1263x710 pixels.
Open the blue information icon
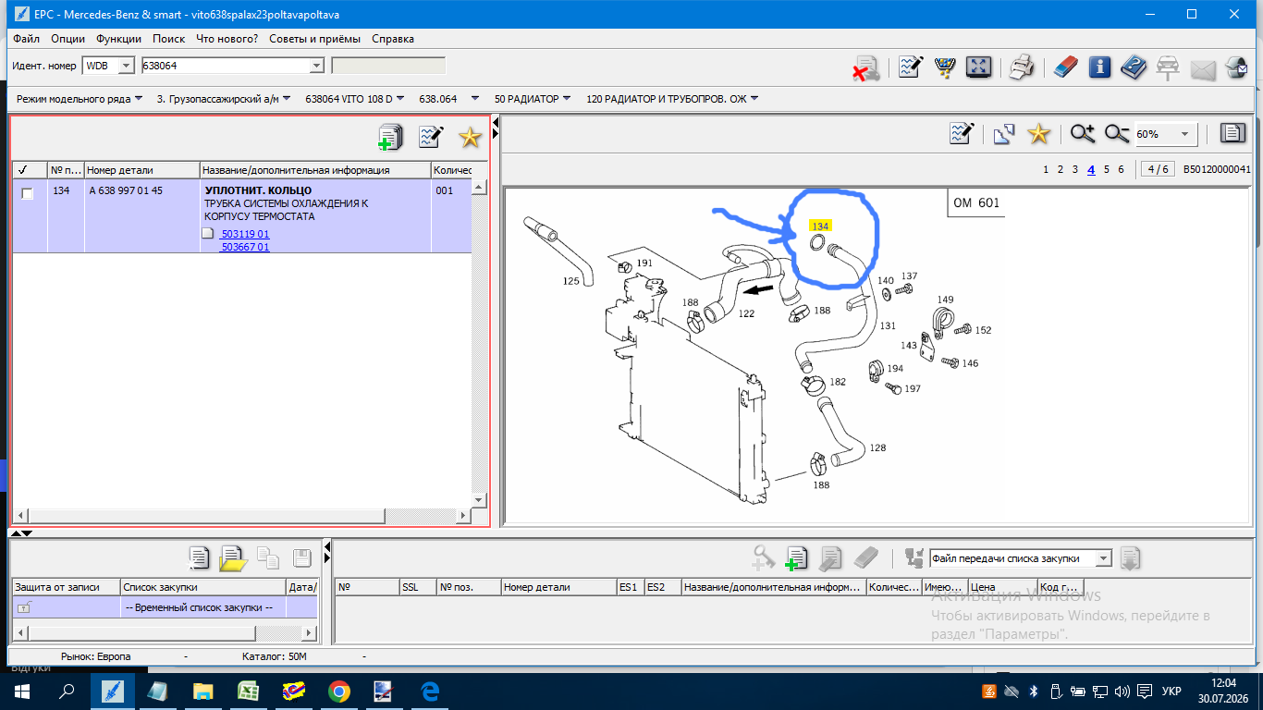pyautogui.click(x=1099, y=67)
